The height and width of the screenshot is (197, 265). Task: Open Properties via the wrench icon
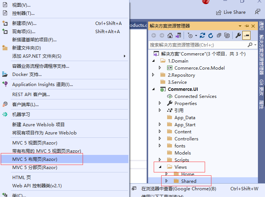pyautogui.click(x=238, y=35)
